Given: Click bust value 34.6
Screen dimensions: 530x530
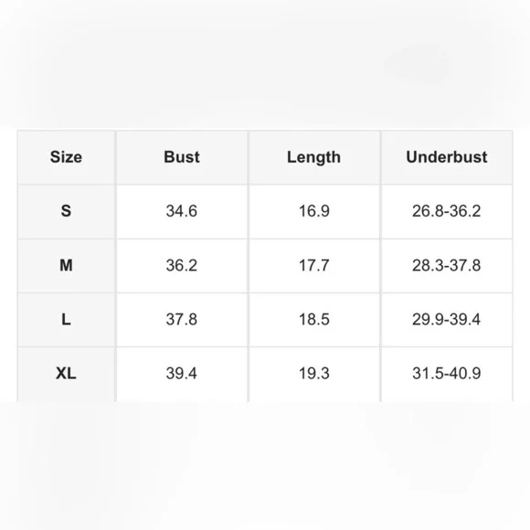Looking at the screenshot, I should tap(182, 211).
